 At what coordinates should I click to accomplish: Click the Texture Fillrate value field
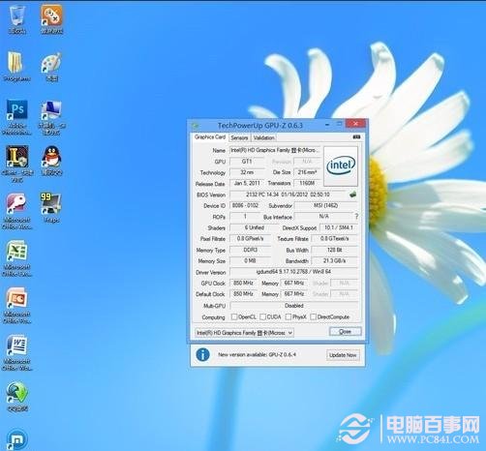click(334, 239)
